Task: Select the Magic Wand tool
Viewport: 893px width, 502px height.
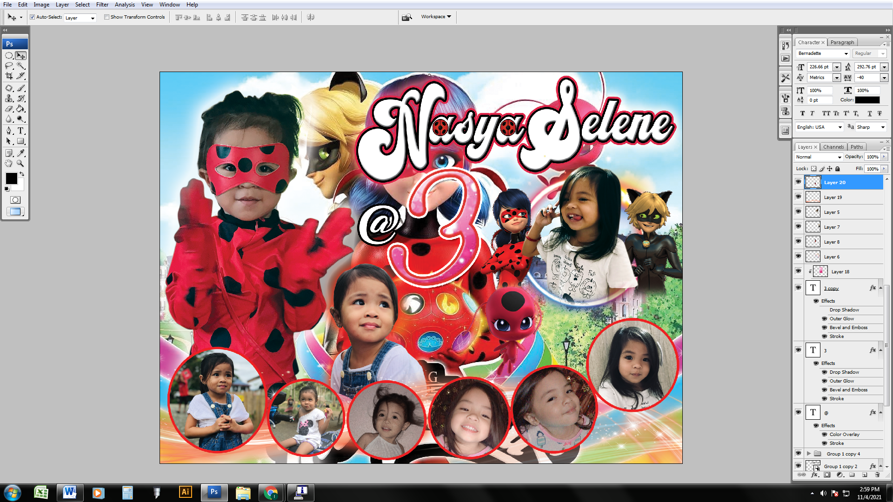Action: pyautogui.click(x=21, y=66)
